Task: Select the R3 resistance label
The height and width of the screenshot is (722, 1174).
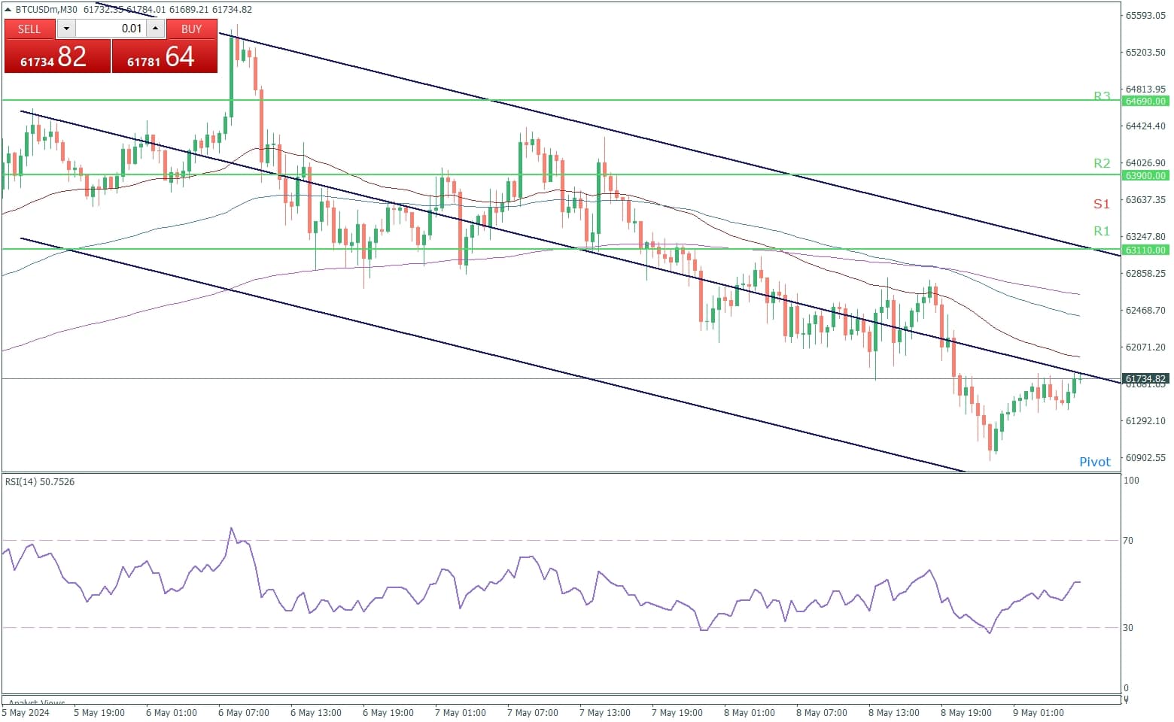Action: [1102, 96]
